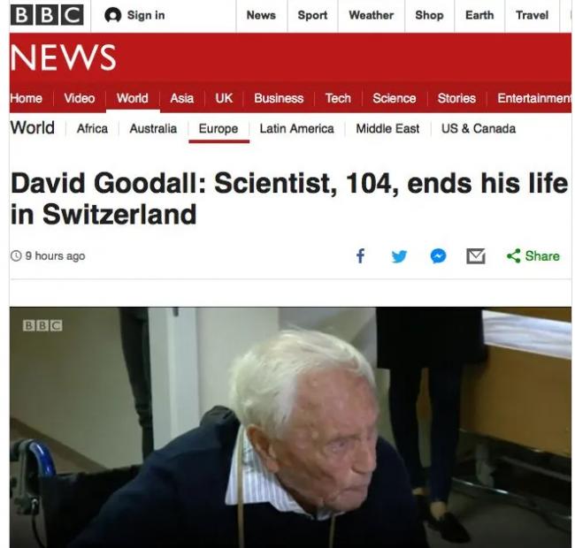Open the Business news tab
The width and height of the screenshot is (575, 548).
(x=279, y=98)
